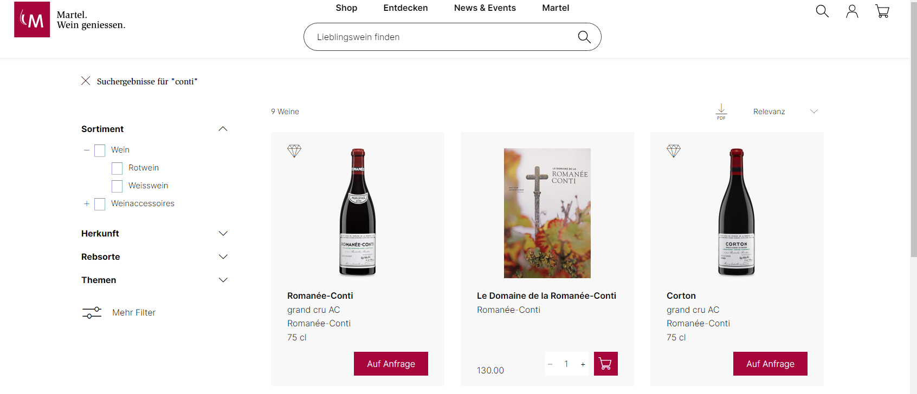Click the Lieblingswein finden search field

[x=439, y=37]
